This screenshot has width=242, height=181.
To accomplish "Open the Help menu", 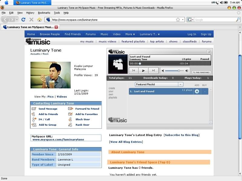I will click(66, 13).
